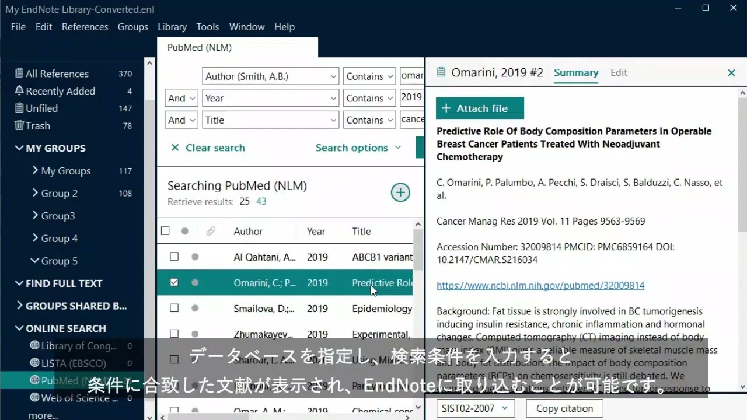
Task: Click the Author search text field
Action: pyautogui.click(x=412, y=76)
